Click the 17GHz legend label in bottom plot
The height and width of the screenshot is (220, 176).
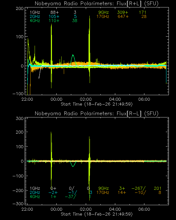point(103,193)
